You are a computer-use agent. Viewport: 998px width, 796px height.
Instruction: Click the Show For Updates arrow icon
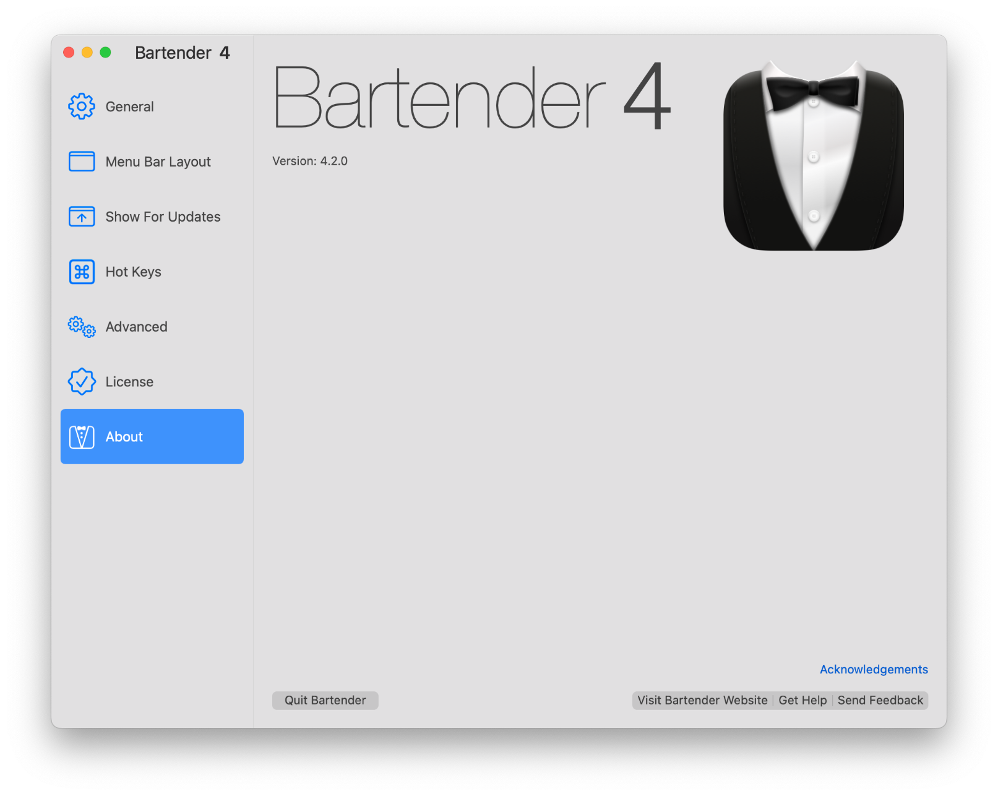pos(82,217)
